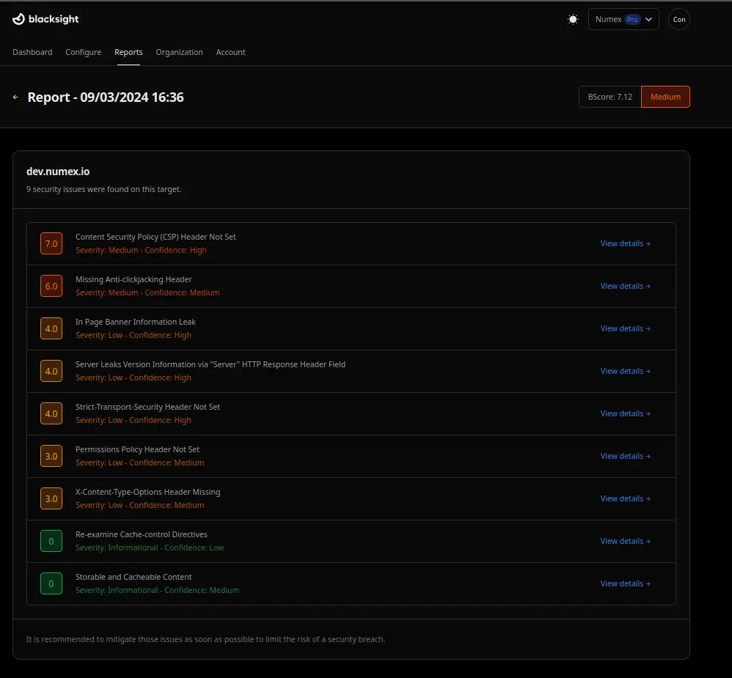View details for CSP Header Not Set
This screenshot has width=732, height=678.
(x=625, y=243)
